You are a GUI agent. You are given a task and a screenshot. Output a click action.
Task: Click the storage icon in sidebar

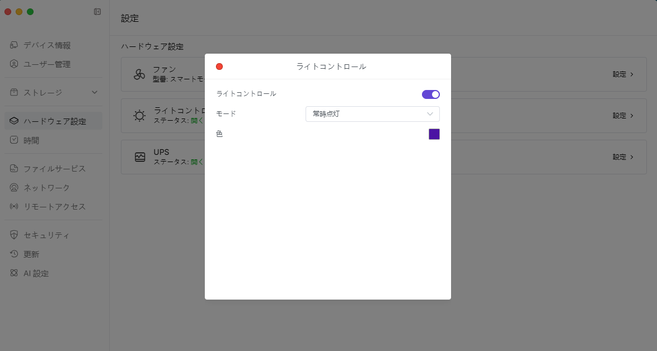point(14,92)
